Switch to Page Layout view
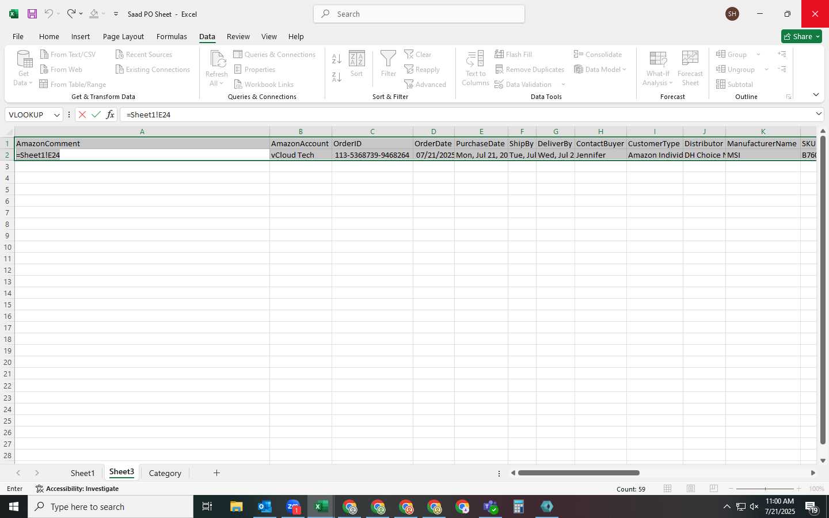Image resolution: width=829 pixels, height=518 pixels. [x=691, y=489]
